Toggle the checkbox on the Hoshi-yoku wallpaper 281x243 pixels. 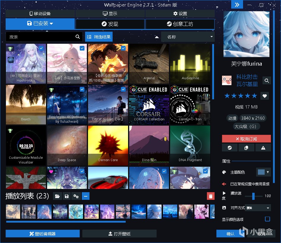point(41,48)
